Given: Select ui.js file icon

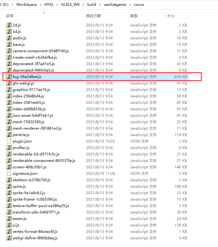Looking at the screenshot, I should [x=9, y=225].
